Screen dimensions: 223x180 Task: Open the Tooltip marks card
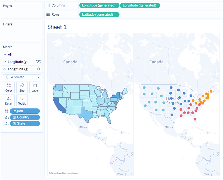22,100
